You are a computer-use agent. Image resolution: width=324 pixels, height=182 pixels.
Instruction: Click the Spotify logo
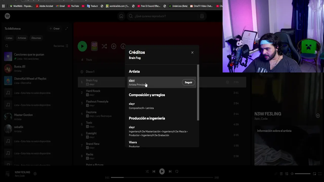(x=7, y=16)
